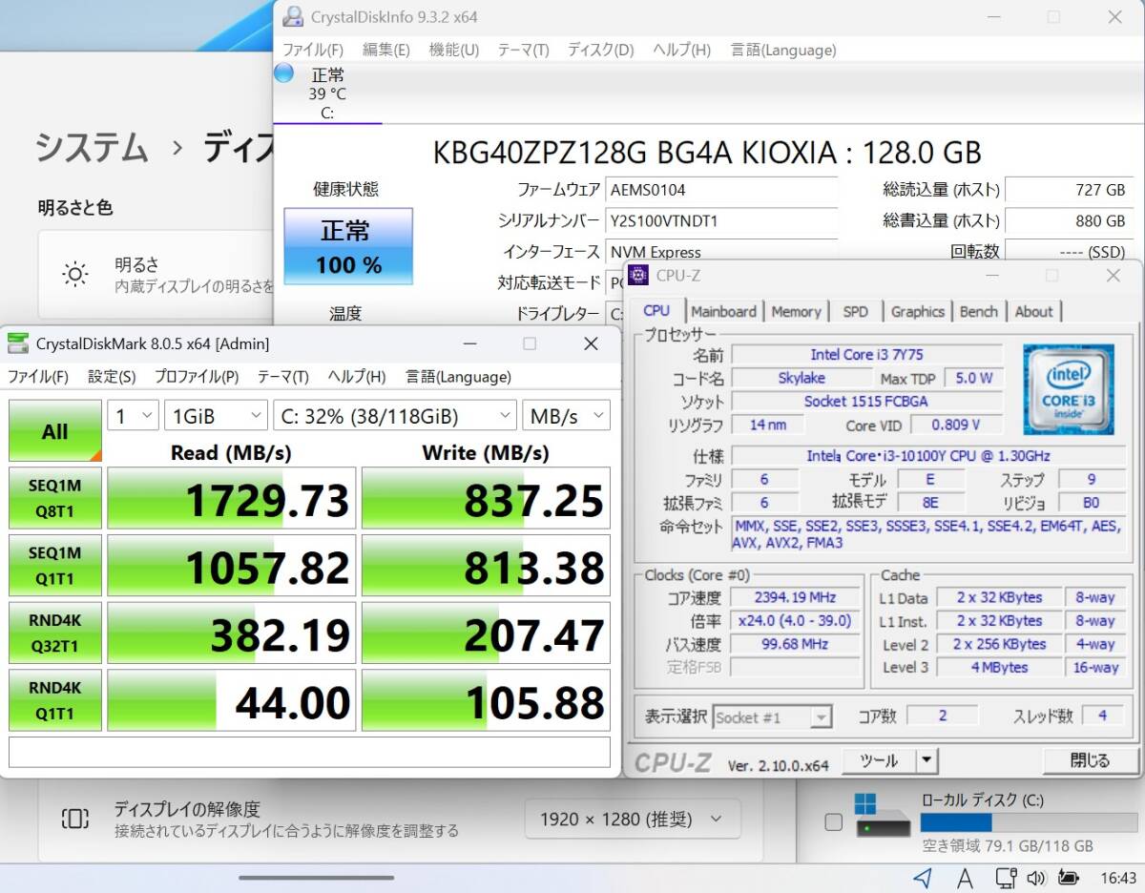Click the blue health status circle for drive C:
Screen dimensions: 1145x893
point(283,73)
